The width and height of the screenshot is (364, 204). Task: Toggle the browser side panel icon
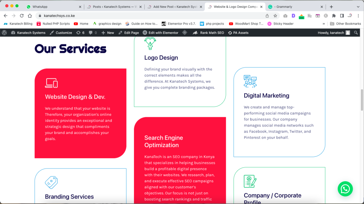point(342,16)
